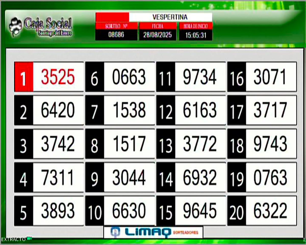Select the SORTEO Nº header label
Image resolution: width=306 pixels, height=245 pixels.
click(x=116, y=26)
